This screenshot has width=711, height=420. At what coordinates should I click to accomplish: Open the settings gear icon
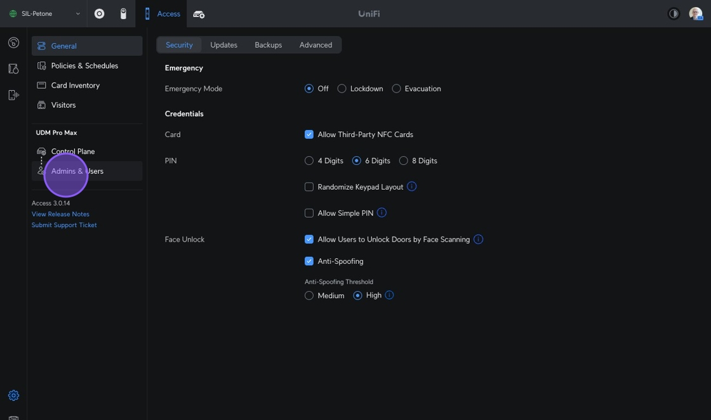click(x=13, y=395)
